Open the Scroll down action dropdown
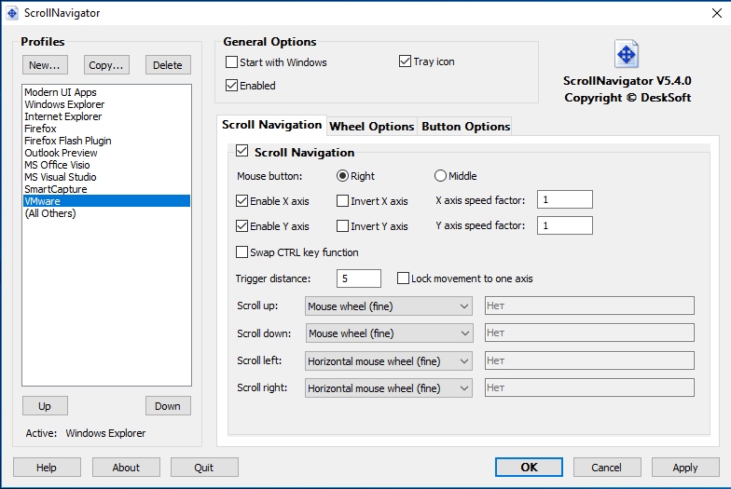This screenshot has height=489, width=731. click(x=389, y=333)
